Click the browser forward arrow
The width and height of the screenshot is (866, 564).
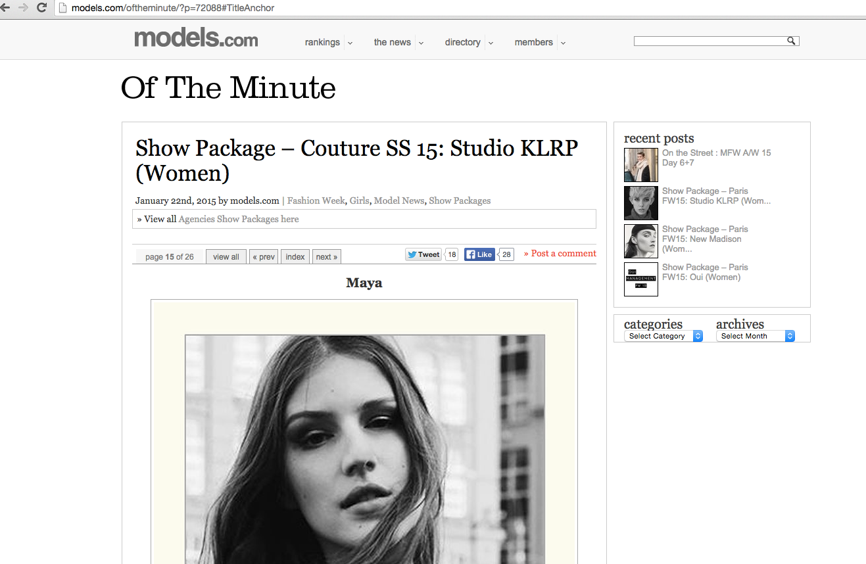(24, 7)
